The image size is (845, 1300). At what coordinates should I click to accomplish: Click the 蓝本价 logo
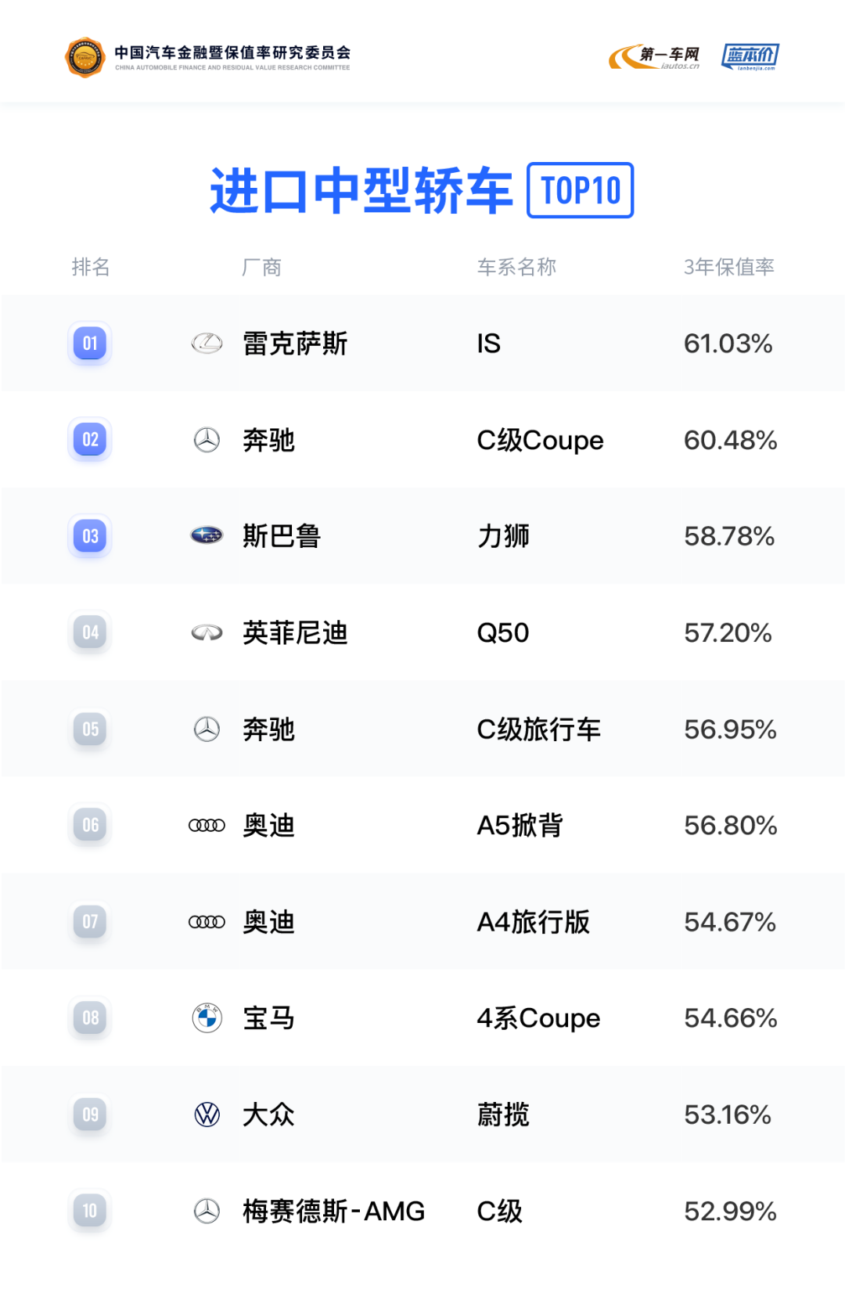(x=750, y=56)
